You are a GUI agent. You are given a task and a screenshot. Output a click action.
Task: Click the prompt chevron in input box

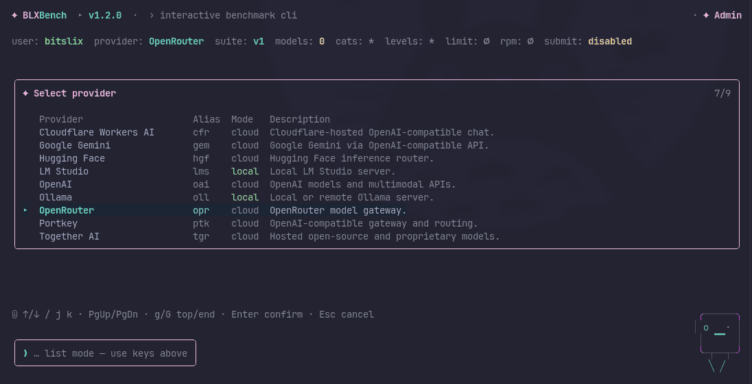pos(25,353)
